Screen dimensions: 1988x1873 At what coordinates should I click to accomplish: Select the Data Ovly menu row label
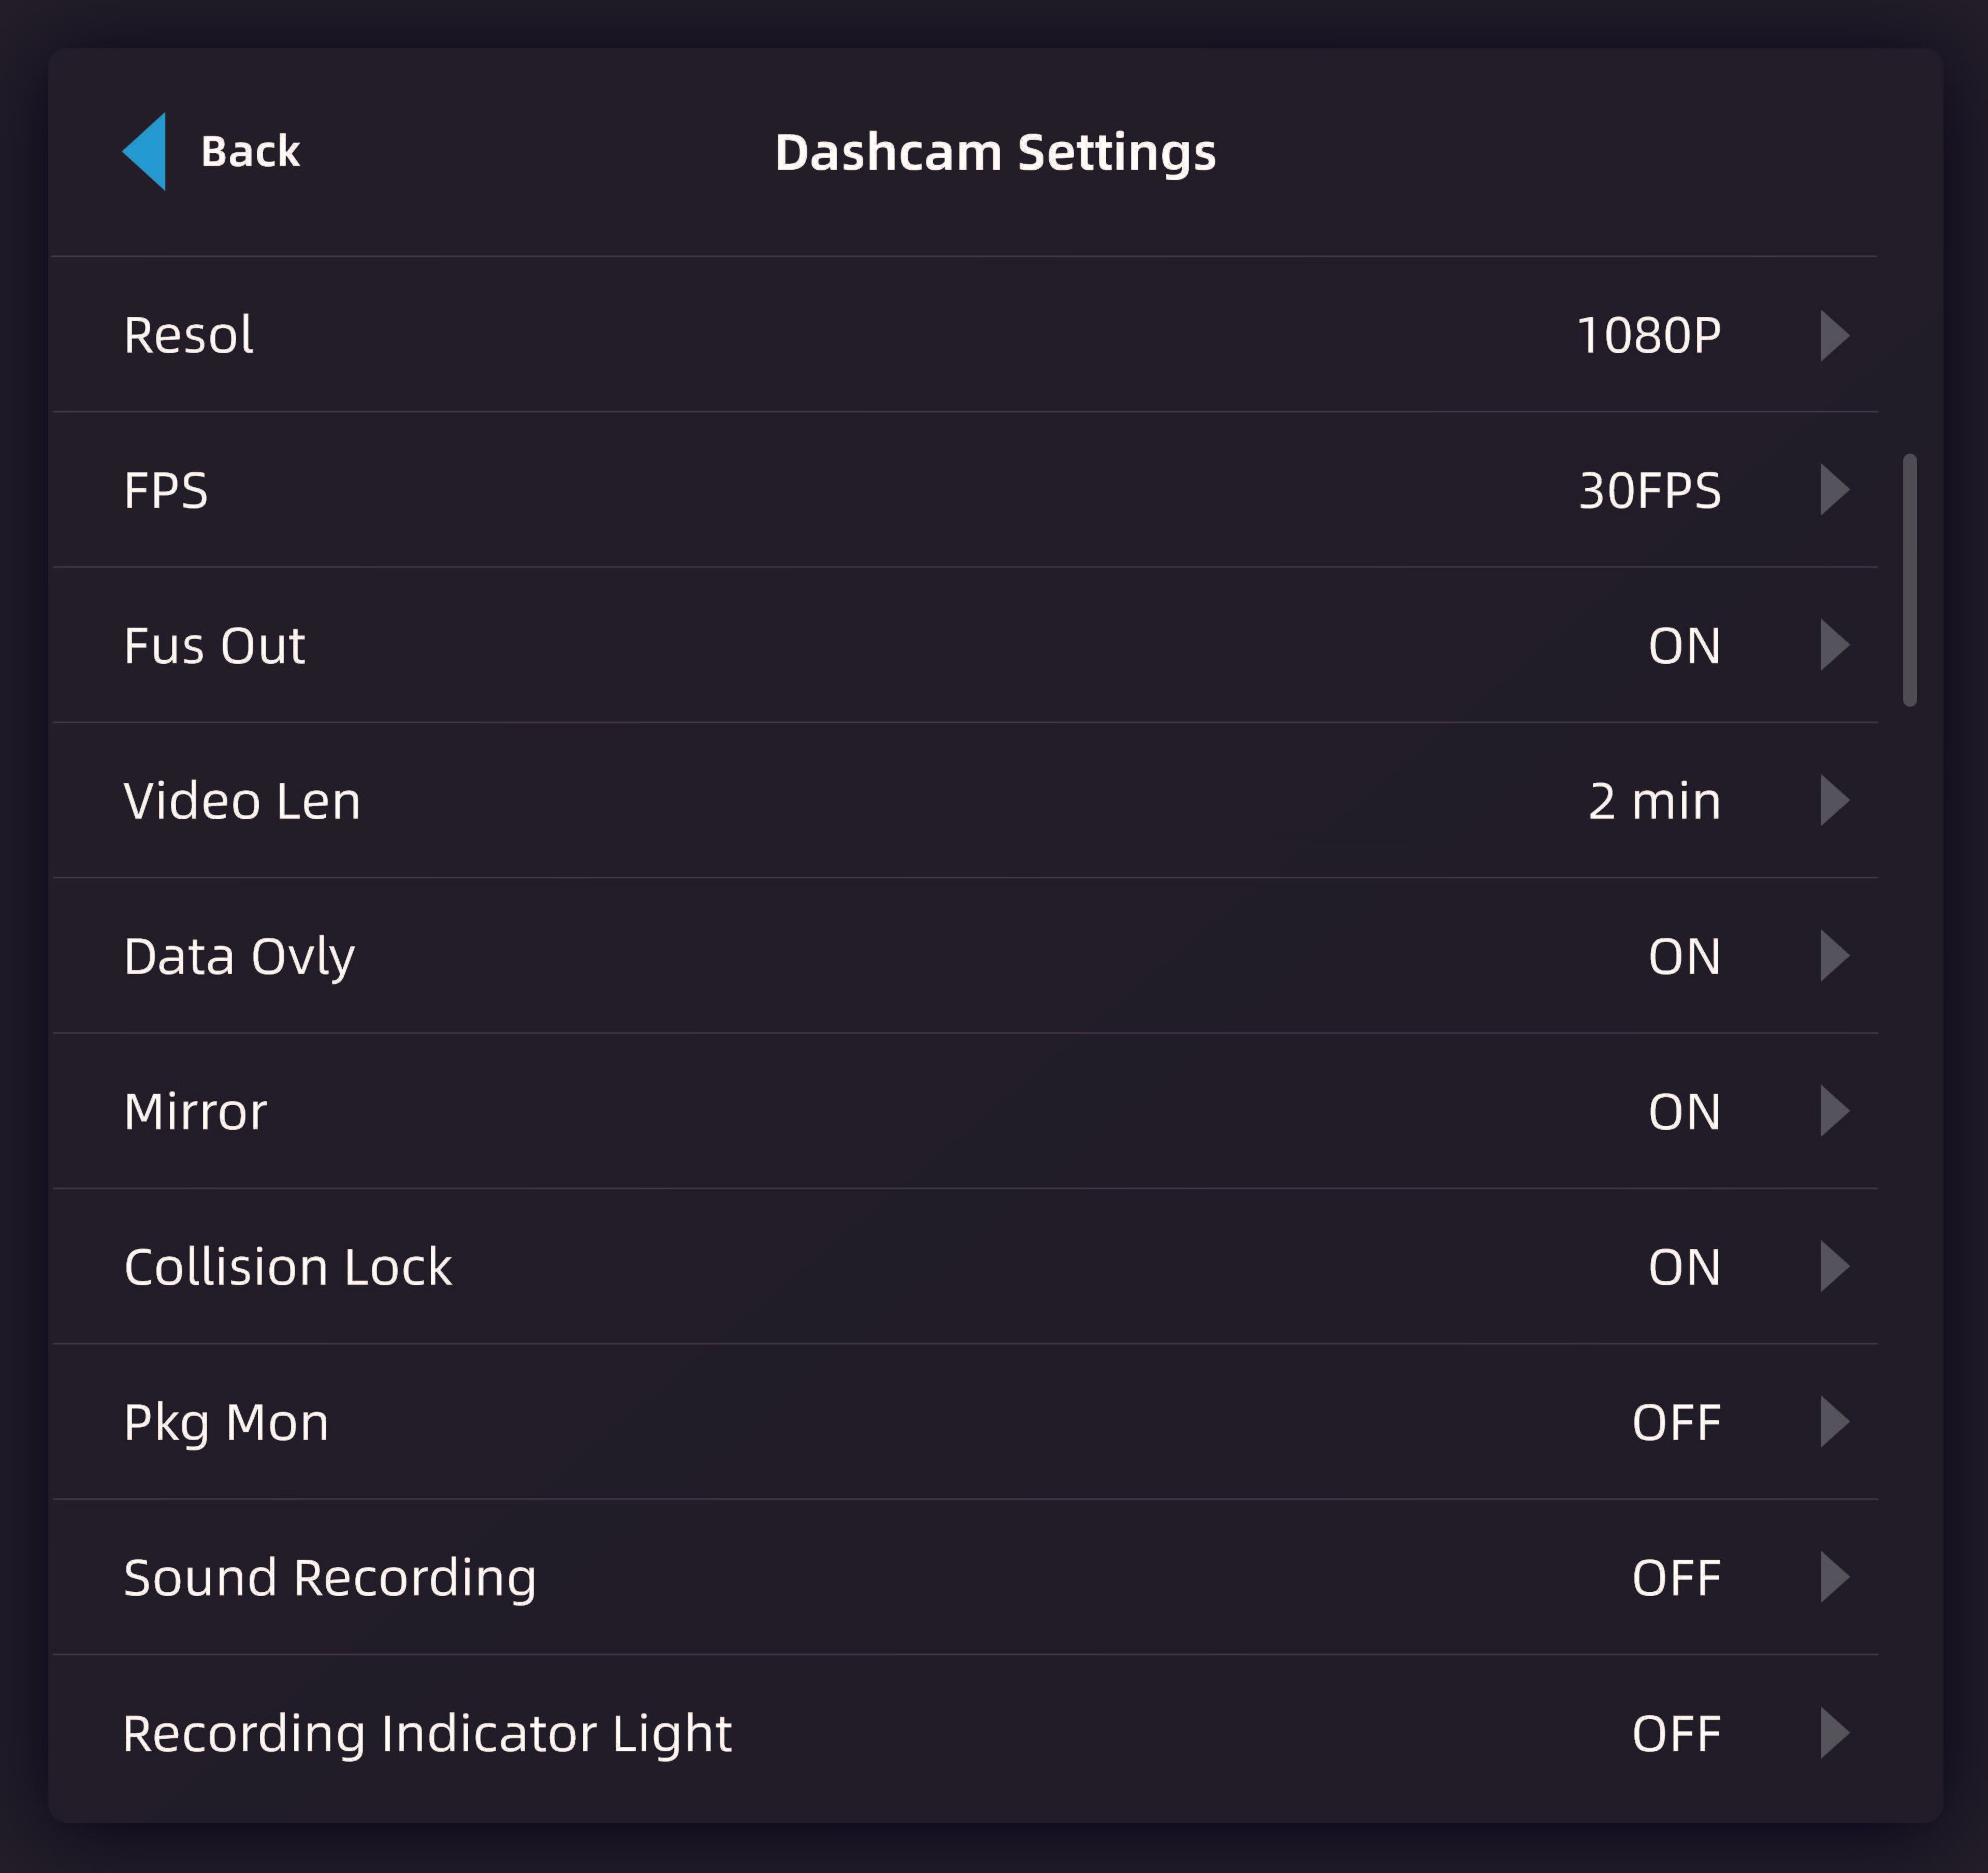point(239,957)
